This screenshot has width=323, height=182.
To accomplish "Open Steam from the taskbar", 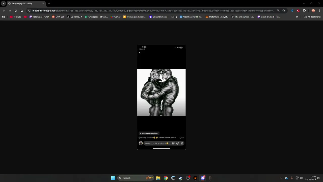I will pos(180,178).
